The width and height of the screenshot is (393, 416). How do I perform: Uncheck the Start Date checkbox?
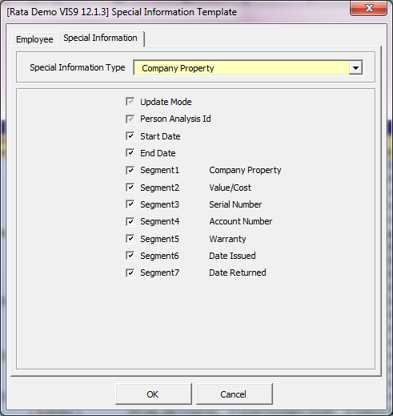coord(130,136)
